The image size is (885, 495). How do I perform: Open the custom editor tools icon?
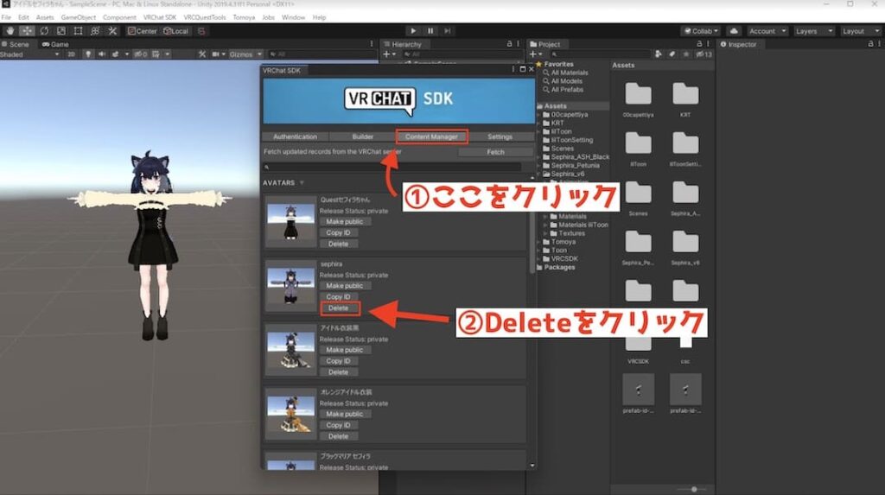[x=112, y=31]
